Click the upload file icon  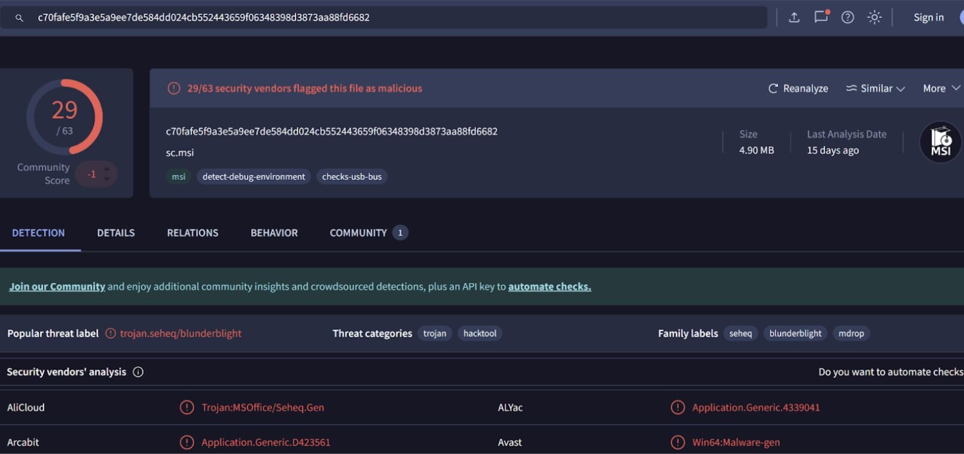click(794, 17)
